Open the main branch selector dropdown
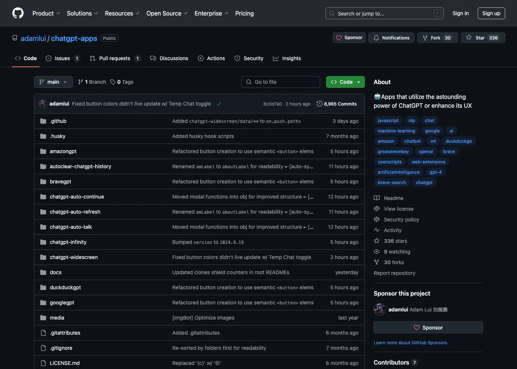The width and height of the screenshot is (517, 369). (53, 82)
